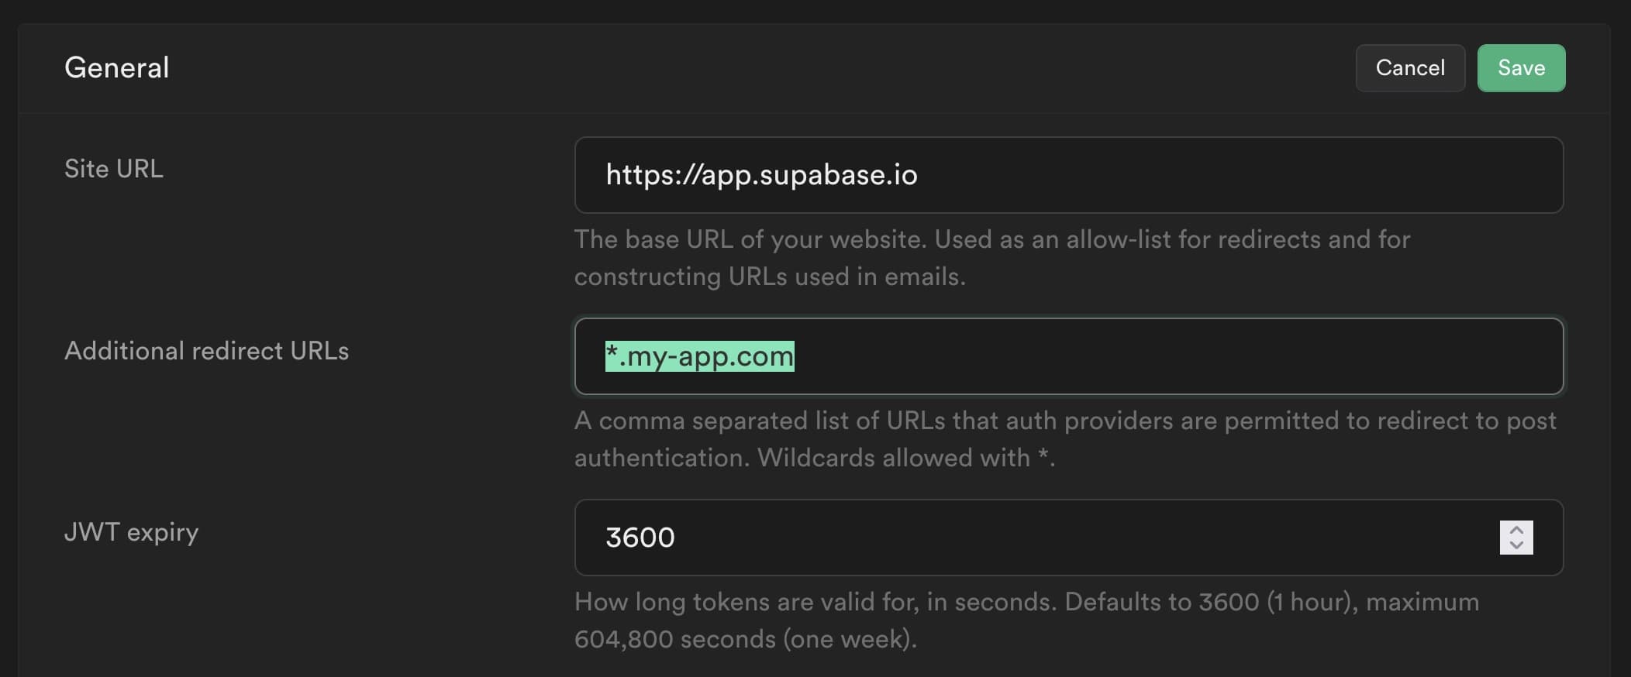Click the Site URL label

pos(114,169)
